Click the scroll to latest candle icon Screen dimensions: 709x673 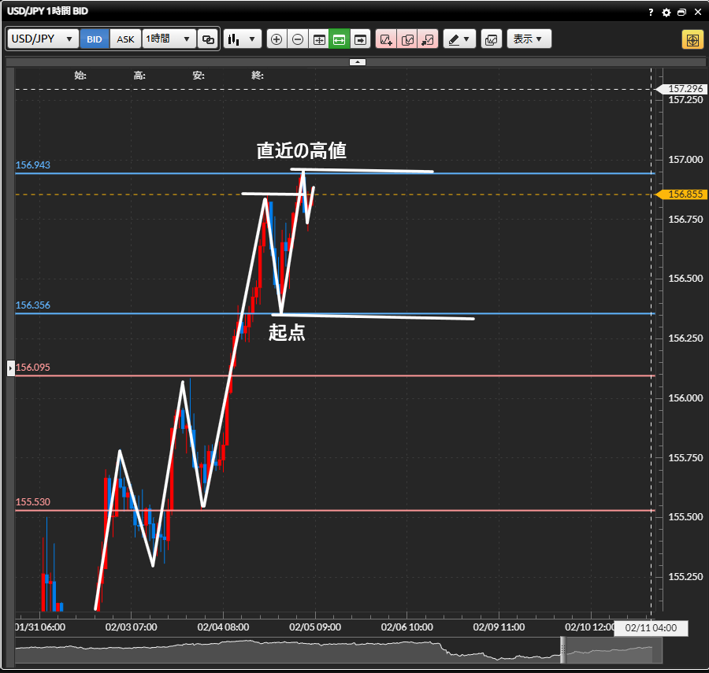coord(360,39)
